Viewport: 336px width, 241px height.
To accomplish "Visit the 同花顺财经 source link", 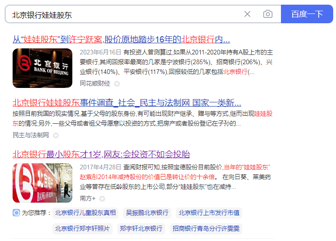I will (95, 84).
